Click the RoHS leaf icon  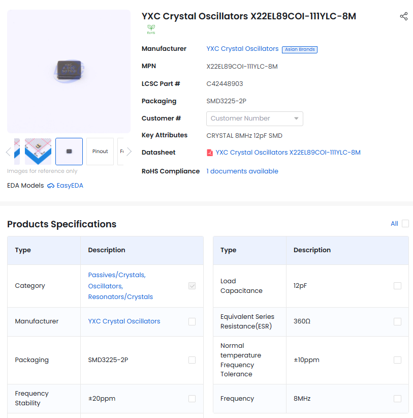click(x=151, y=29)
